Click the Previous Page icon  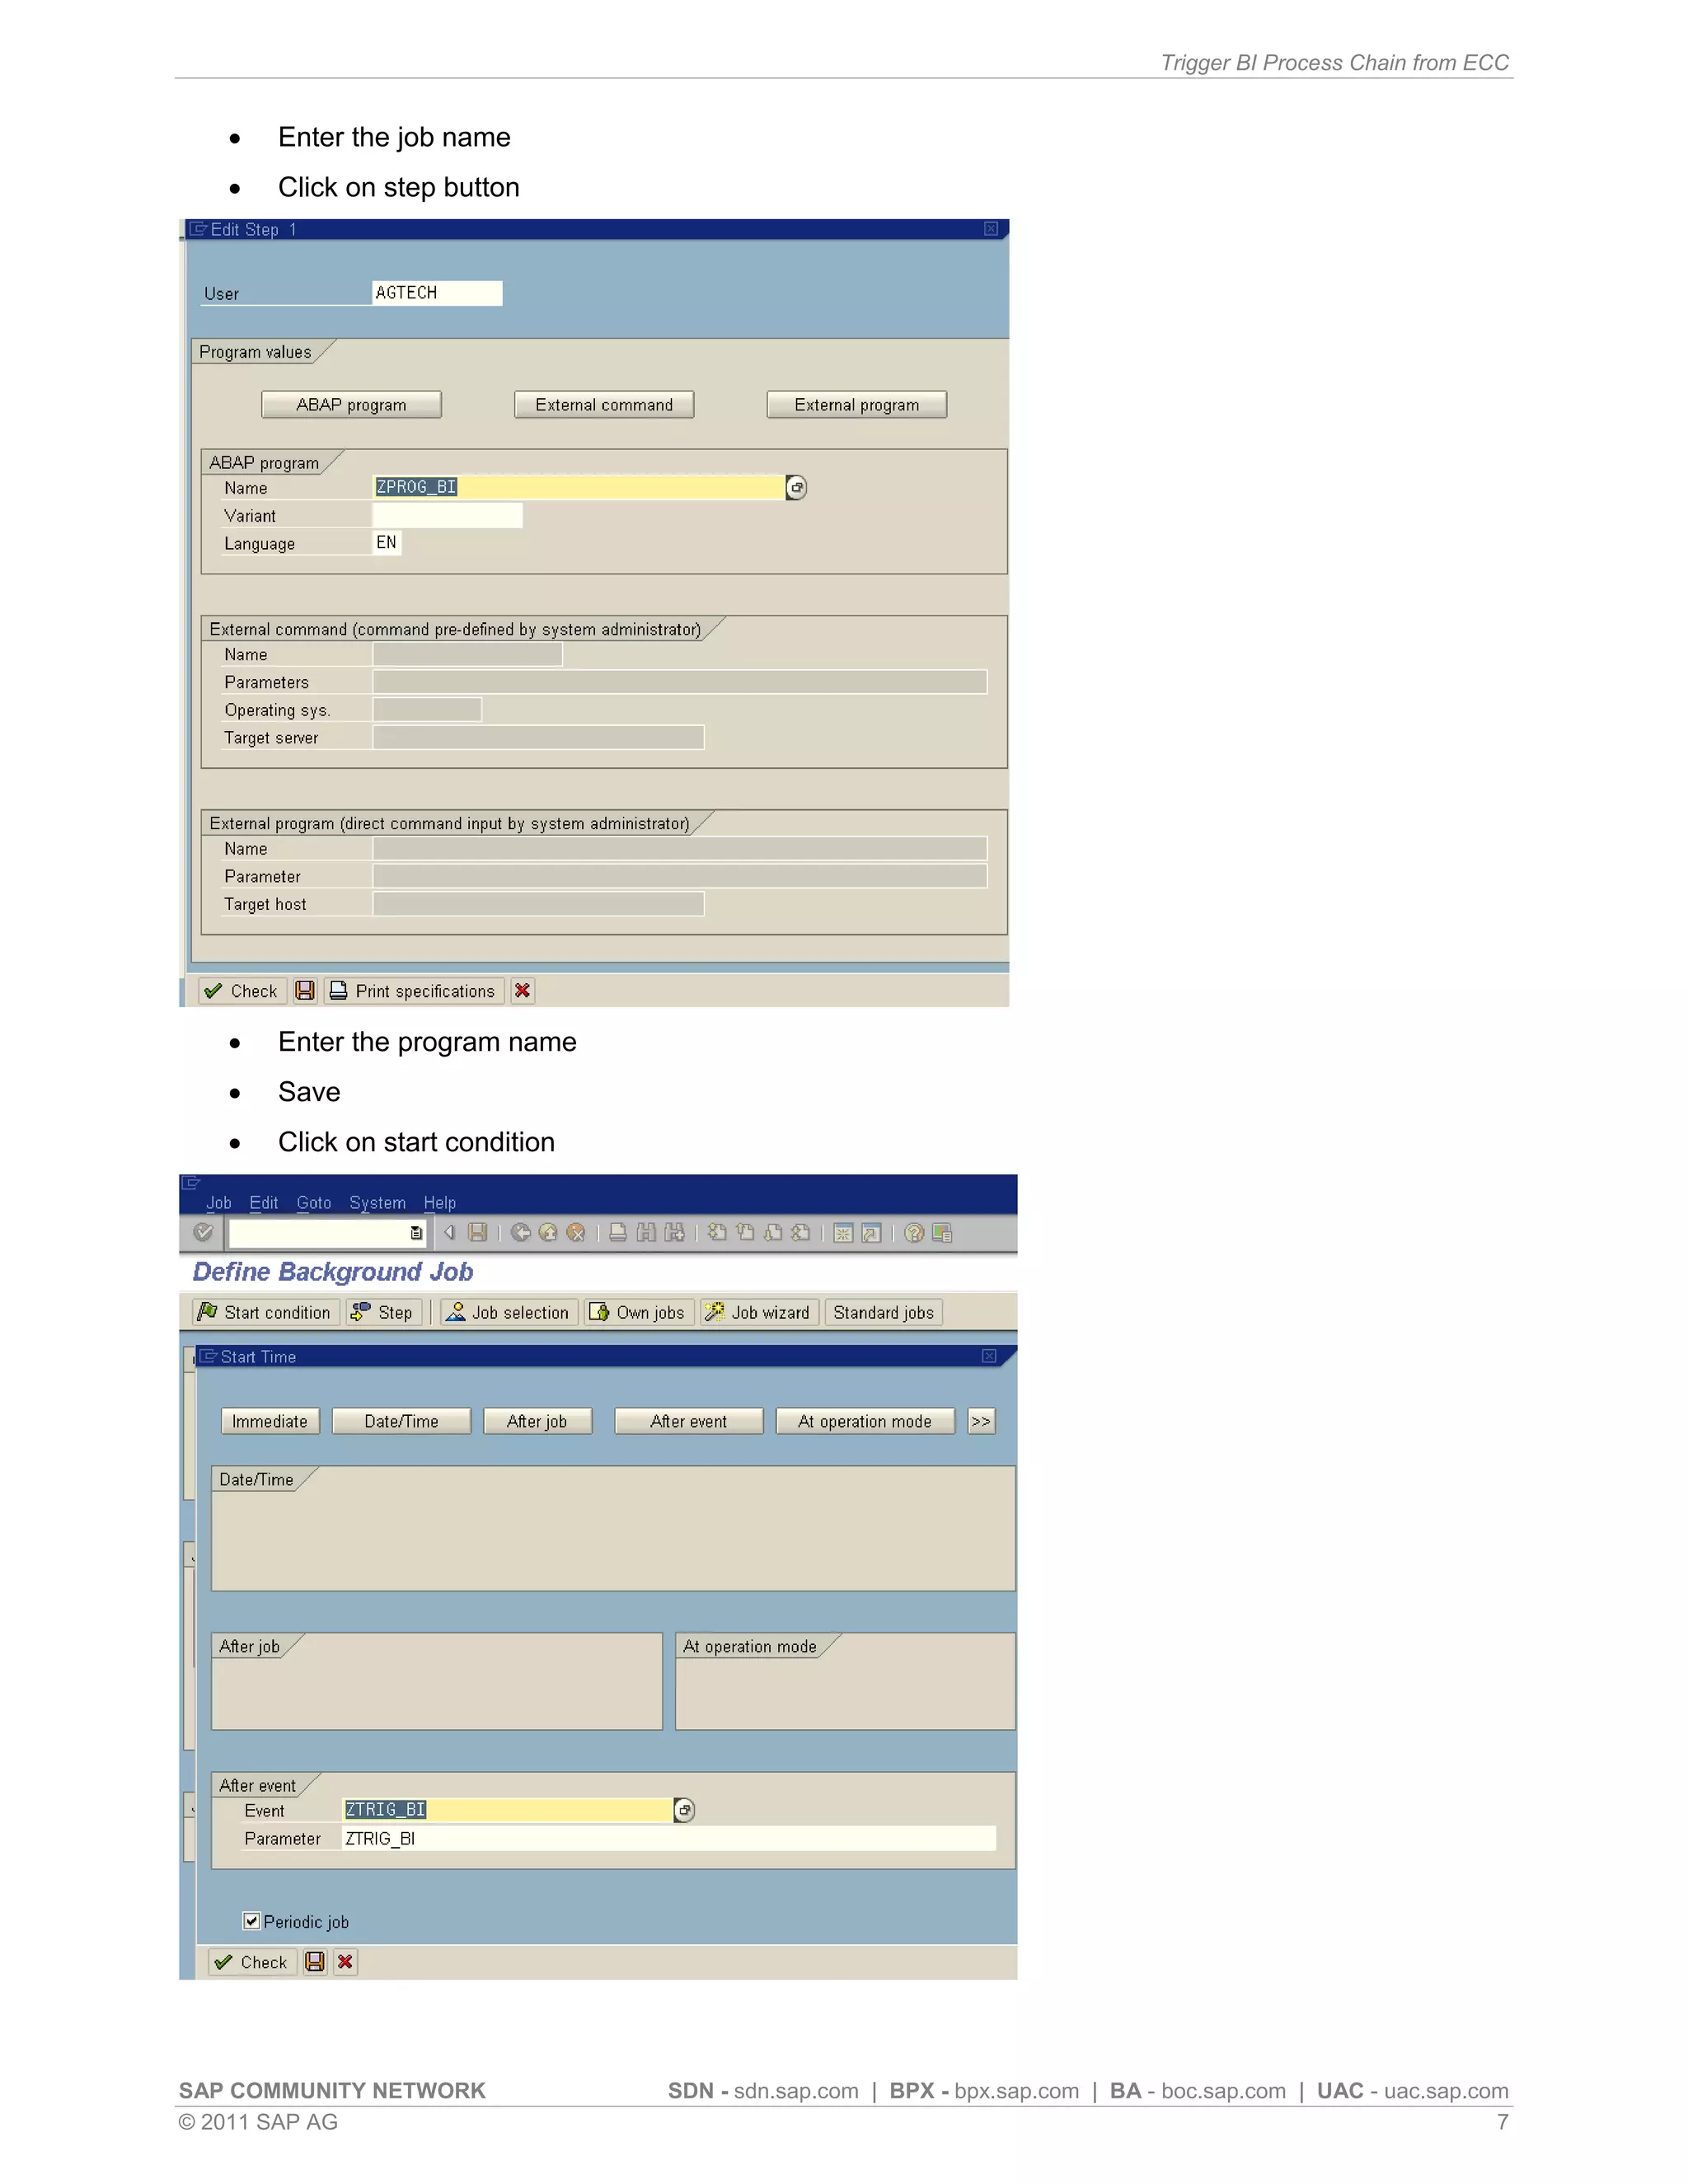pos(745,1233)
